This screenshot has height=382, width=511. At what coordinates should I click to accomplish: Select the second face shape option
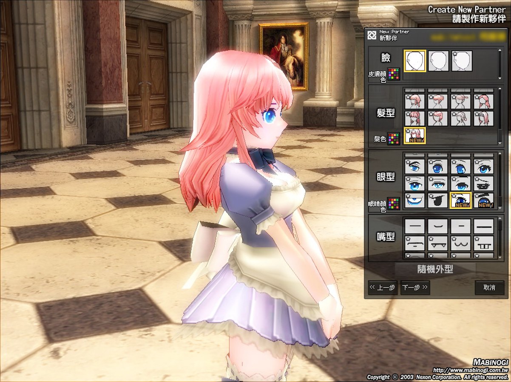(438, 61)
